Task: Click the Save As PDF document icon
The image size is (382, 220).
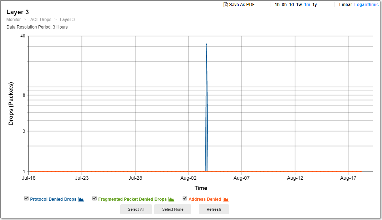Action: 225,5
